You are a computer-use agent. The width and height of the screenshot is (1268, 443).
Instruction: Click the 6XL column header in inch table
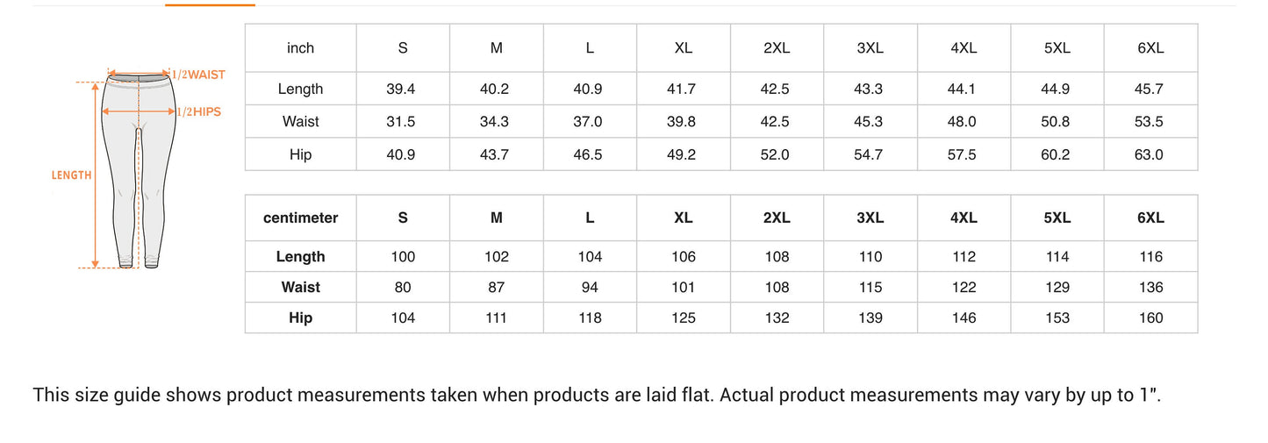(1150, 48)
